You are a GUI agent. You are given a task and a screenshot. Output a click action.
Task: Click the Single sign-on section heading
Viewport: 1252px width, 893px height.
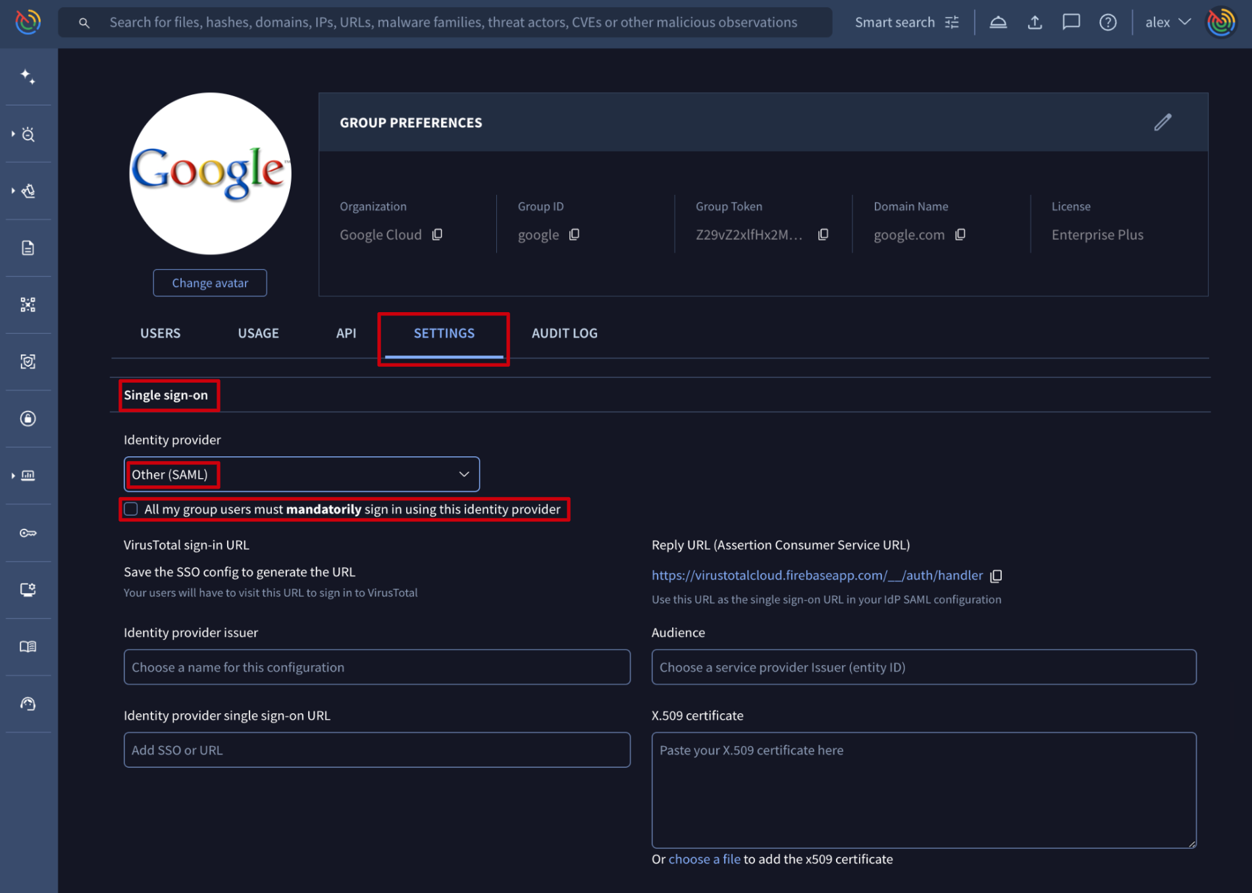coord(166,395)
